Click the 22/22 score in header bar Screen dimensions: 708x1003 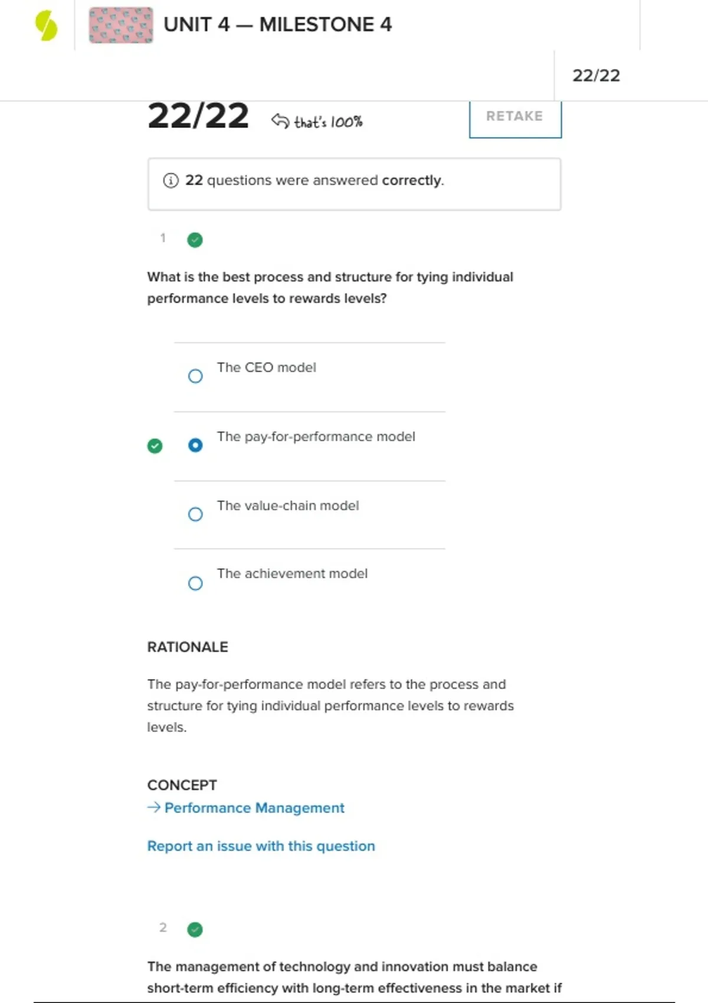(596, 76)
